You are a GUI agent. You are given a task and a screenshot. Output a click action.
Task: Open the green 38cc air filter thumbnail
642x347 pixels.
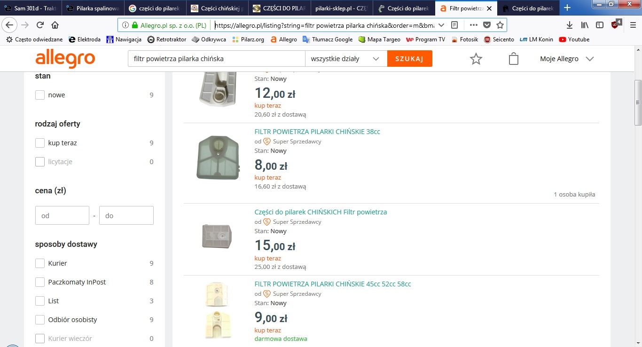(x=218, y=157)
